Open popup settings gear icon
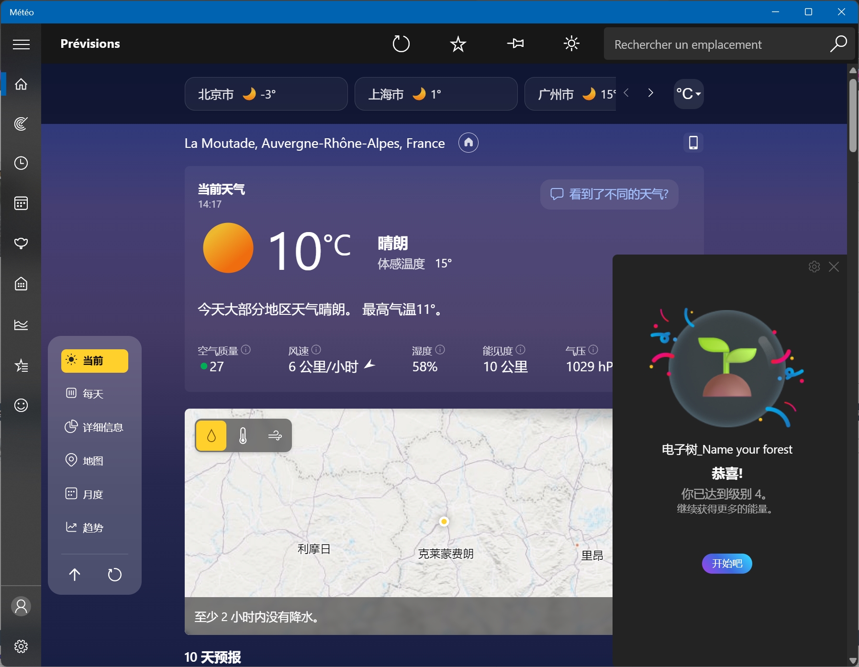The width and height of the screenshot is (859, 667). 814,267
